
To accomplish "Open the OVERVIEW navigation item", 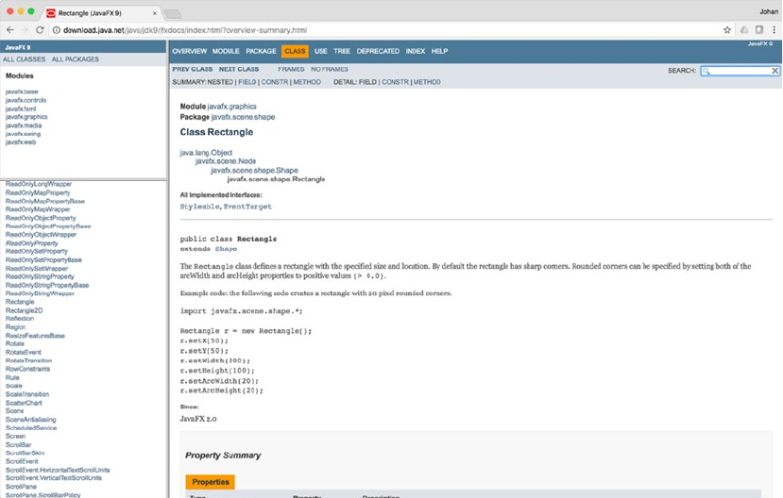I will [x=189, y=51].
